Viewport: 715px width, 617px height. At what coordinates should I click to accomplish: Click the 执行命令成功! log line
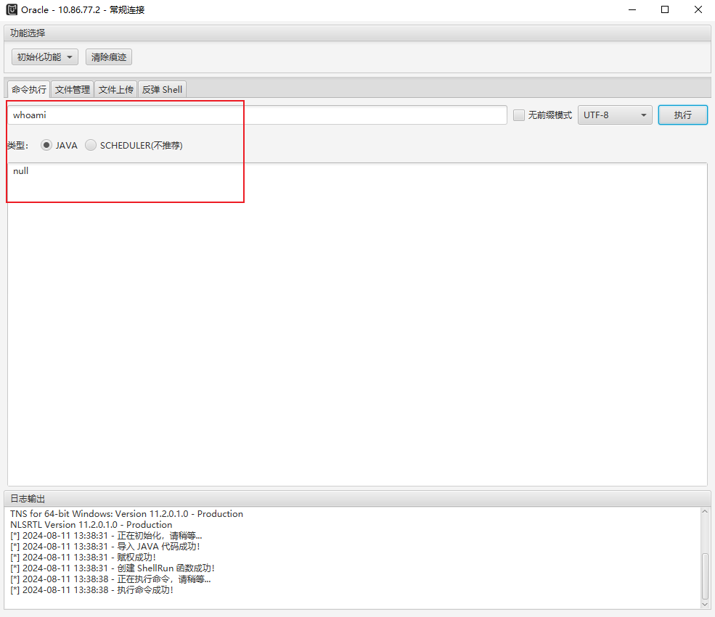(91, 589)
